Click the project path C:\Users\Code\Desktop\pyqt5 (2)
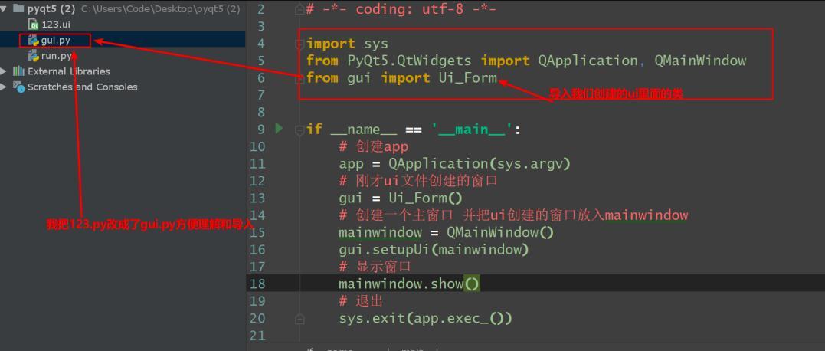 click(x=160, y=9)
